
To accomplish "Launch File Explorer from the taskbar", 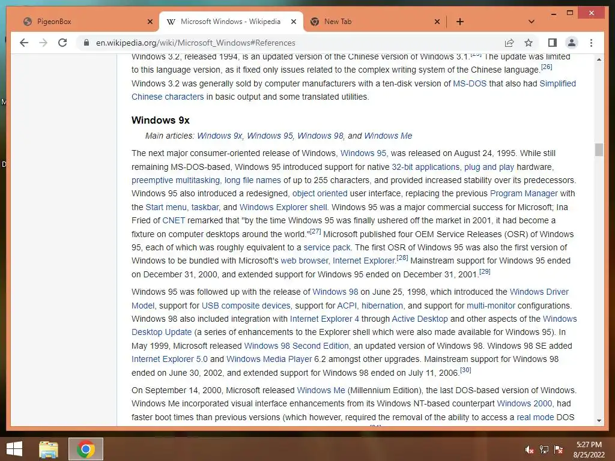I will [49, 449].
